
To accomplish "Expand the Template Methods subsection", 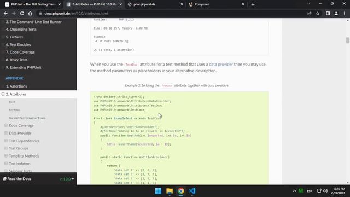I will pos(6,156).
